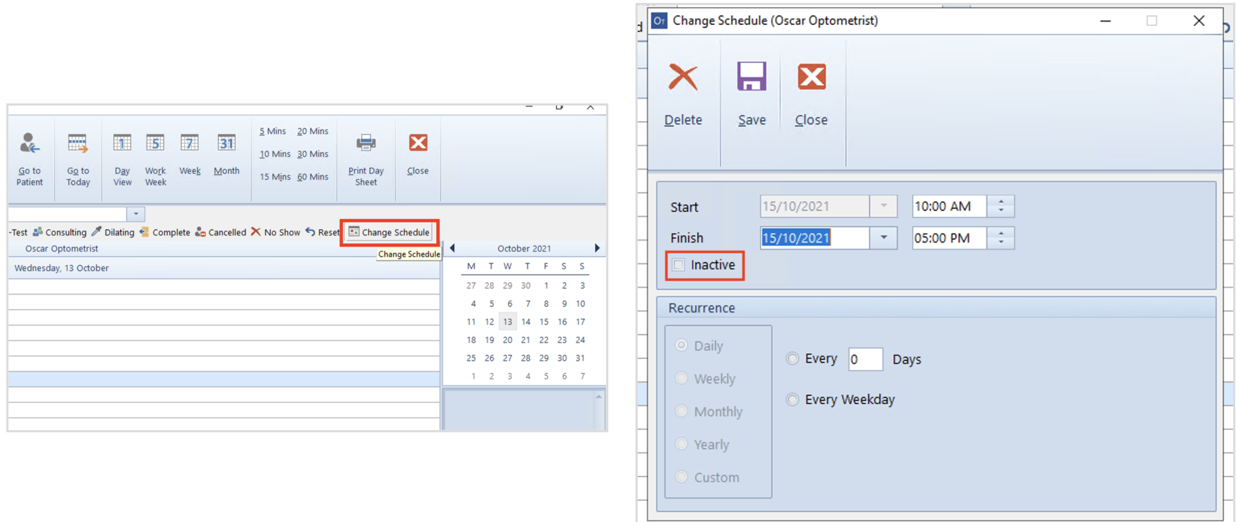Tick the Inactive checkbox
Screen dimensions: 1236x522
tap(679, 265)
